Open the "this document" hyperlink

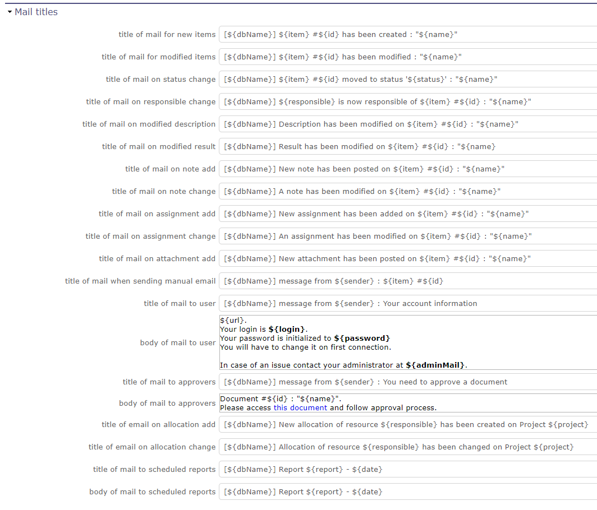301,408
